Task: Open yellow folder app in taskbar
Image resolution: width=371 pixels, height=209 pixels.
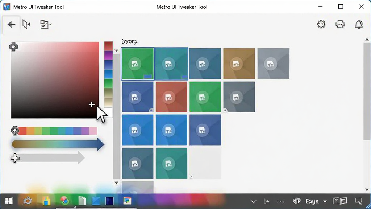Action: point(46,201)
